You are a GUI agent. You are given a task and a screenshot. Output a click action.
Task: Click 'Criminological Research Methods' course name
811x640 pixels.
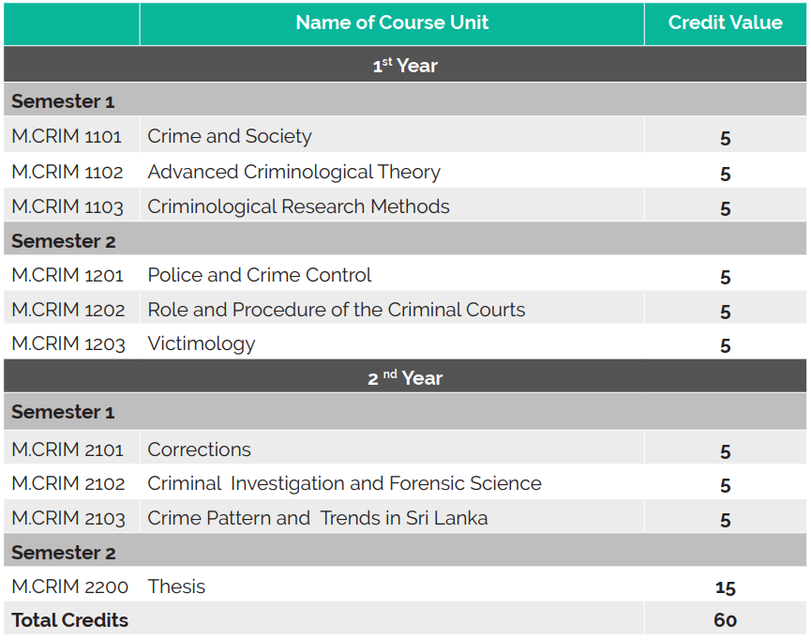pos(298,206)
